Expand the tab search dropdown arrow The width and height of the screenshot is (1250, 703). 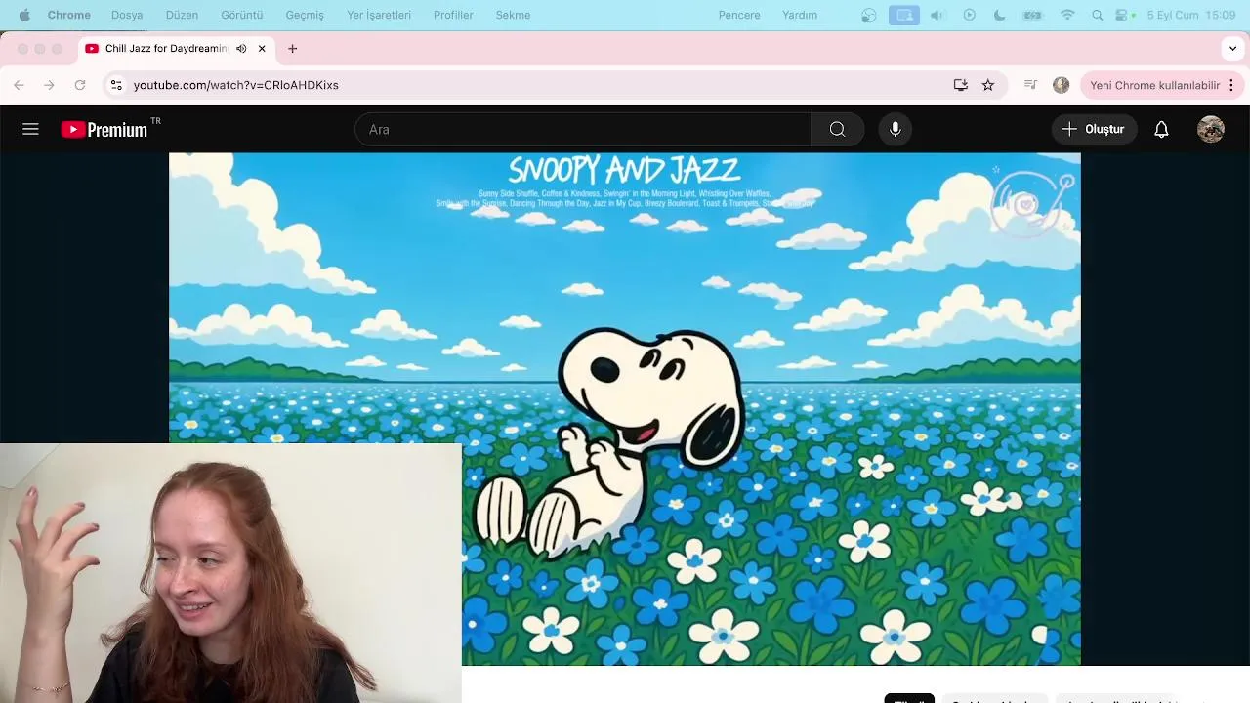tap(1232, 48)
